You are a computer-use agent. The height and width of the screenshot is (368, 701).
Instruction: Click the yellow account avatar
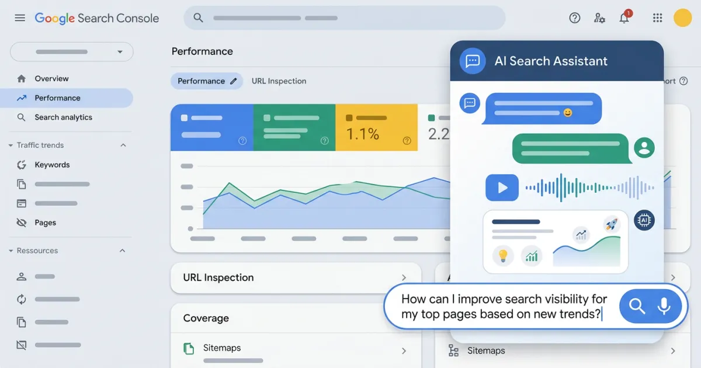tap(682, 18)
